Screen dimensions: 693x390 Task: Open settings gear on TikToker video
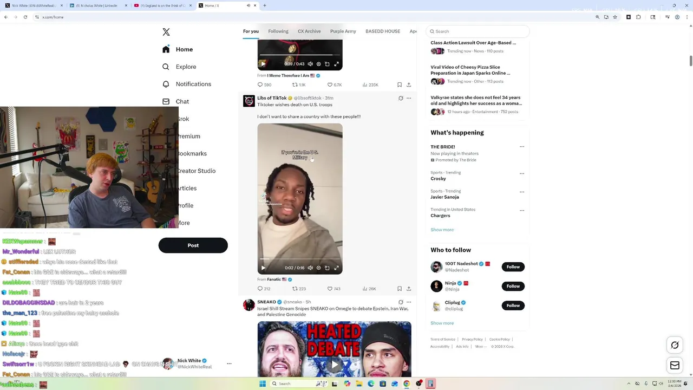(318, 268)
